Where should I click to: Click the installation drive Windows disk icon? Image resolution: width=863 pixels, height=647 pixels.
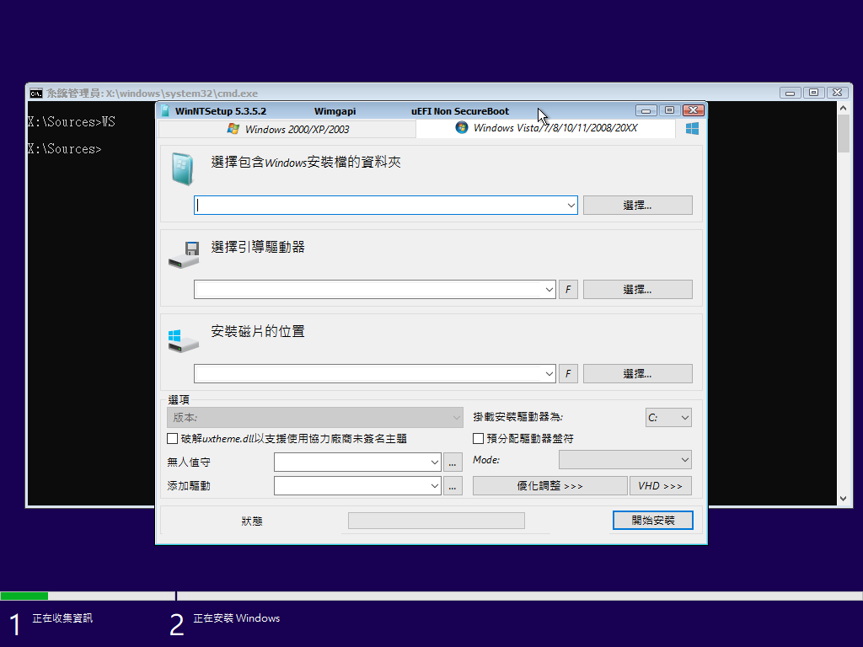point(183,340)
